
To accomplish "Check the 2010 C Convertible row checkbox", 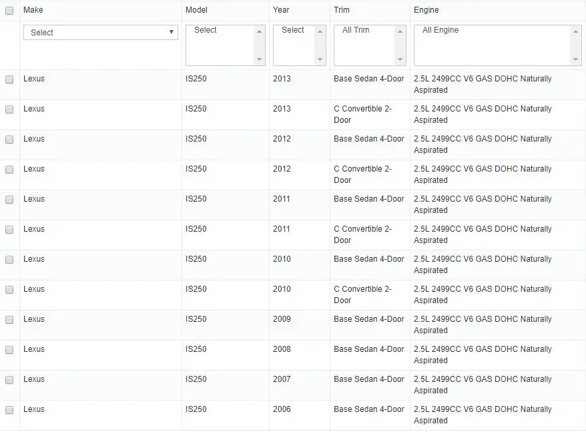I will 9,290.
